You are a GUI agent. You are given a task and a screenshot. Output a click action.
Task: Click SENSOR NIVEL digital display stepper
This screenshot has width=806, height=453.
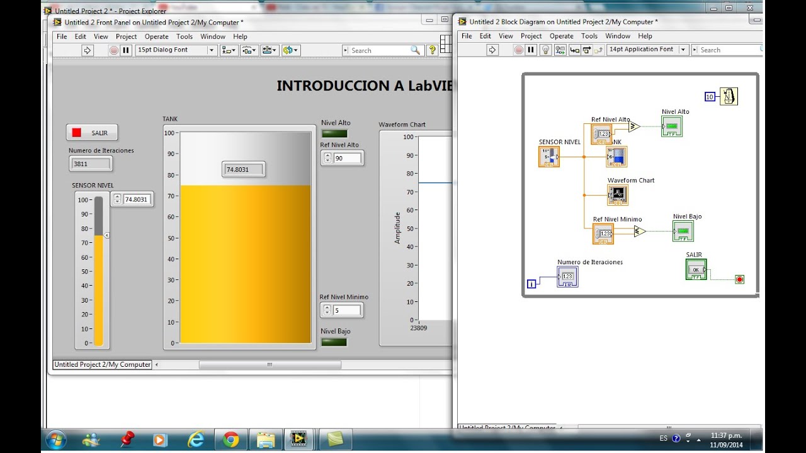pyautogui.click(x=116, y=199)
